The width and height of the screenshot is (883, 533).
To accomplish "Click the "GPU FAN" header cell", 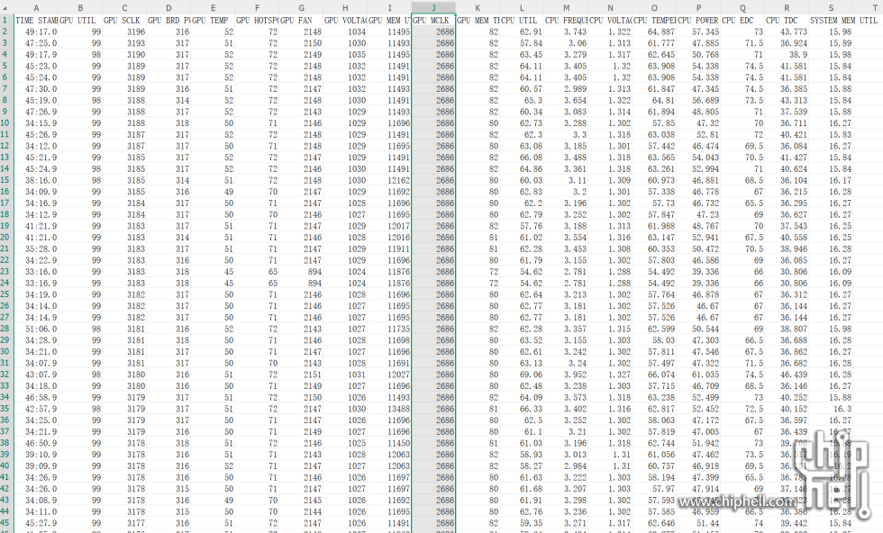I will pyautogui.click(x=301, y=21).
